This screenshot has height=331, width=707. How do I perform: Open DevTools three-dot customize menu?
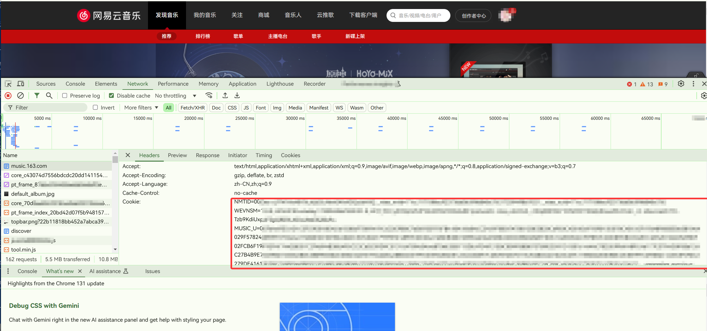pos(693,84)
